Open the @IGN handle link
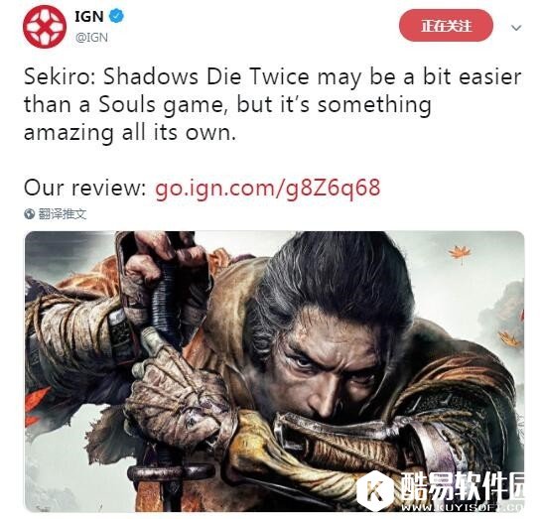540x519 pixels. tap(91, 37)
